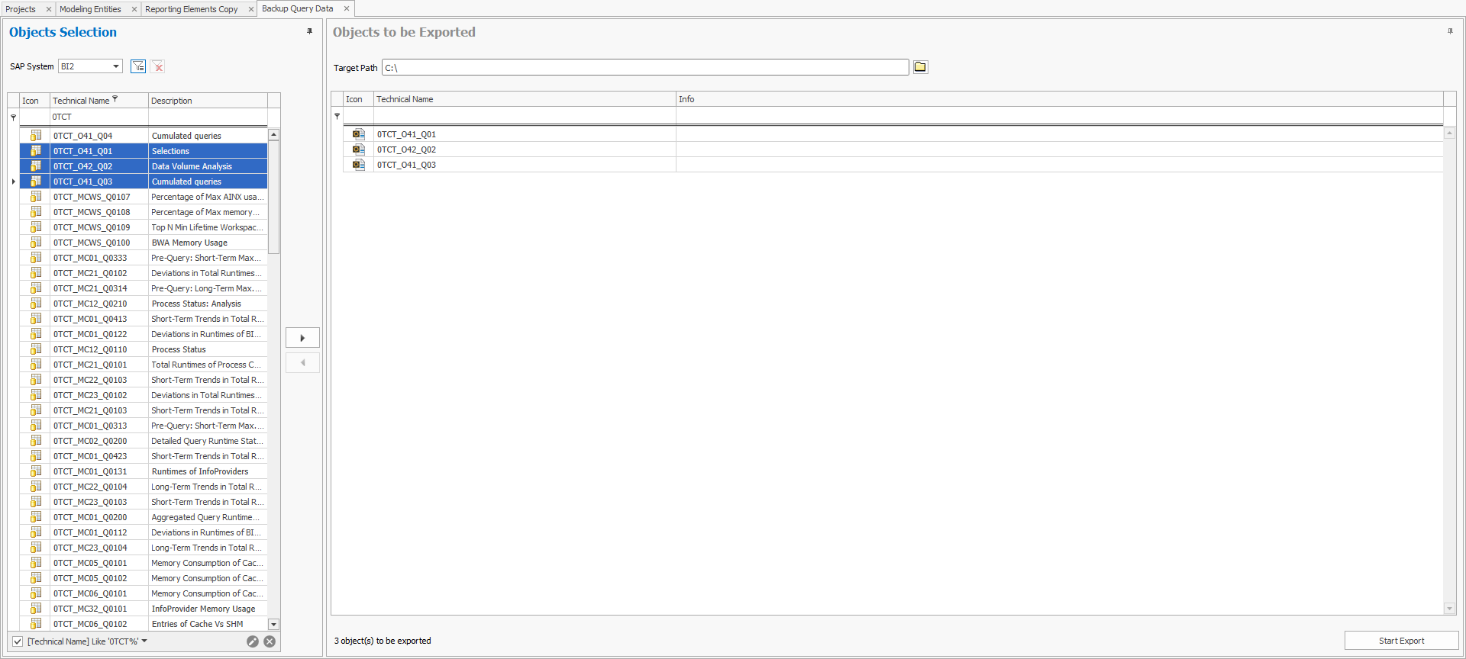Screen dimensions: 1466x659
Task: Open the SAP System BI2 dropdown
Action: coord(116,66)
